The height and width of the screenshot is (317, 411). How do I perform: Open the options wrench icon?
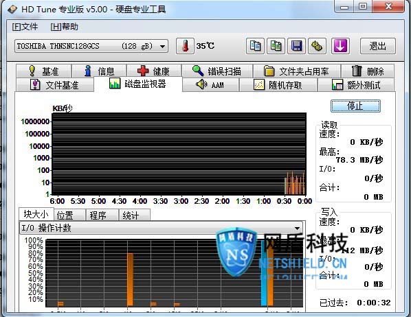pyautogui.click(x=317, y=46)
